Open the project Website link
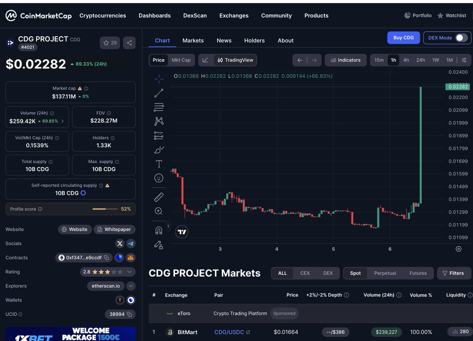 point(75,230)
